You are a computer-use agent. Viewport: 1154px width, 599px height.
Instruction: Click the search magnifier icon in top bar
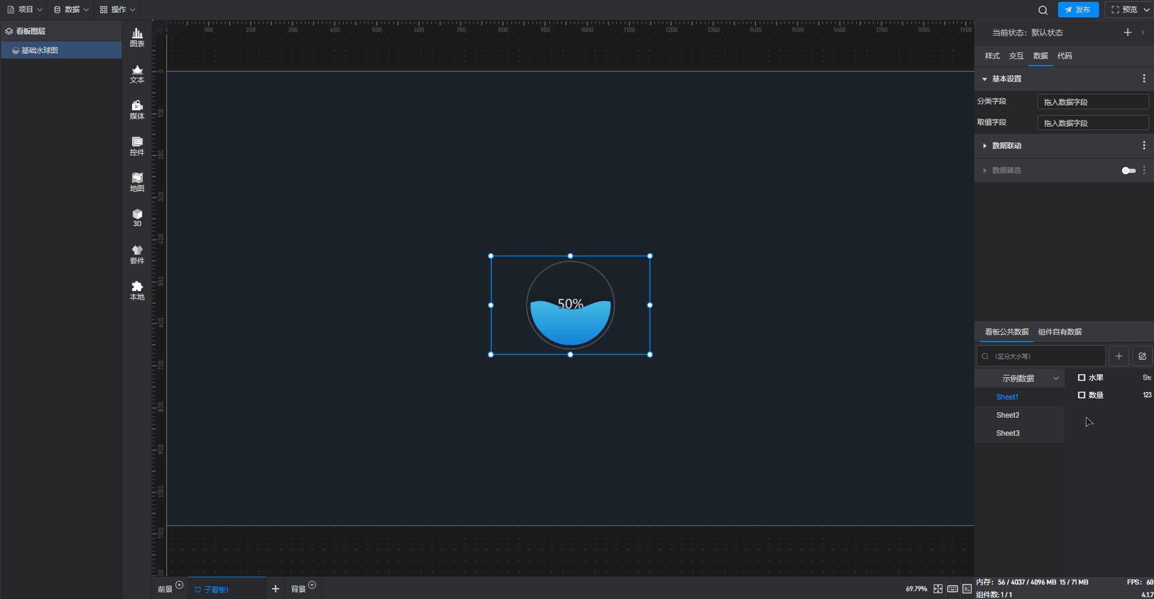coord(1042,10)
